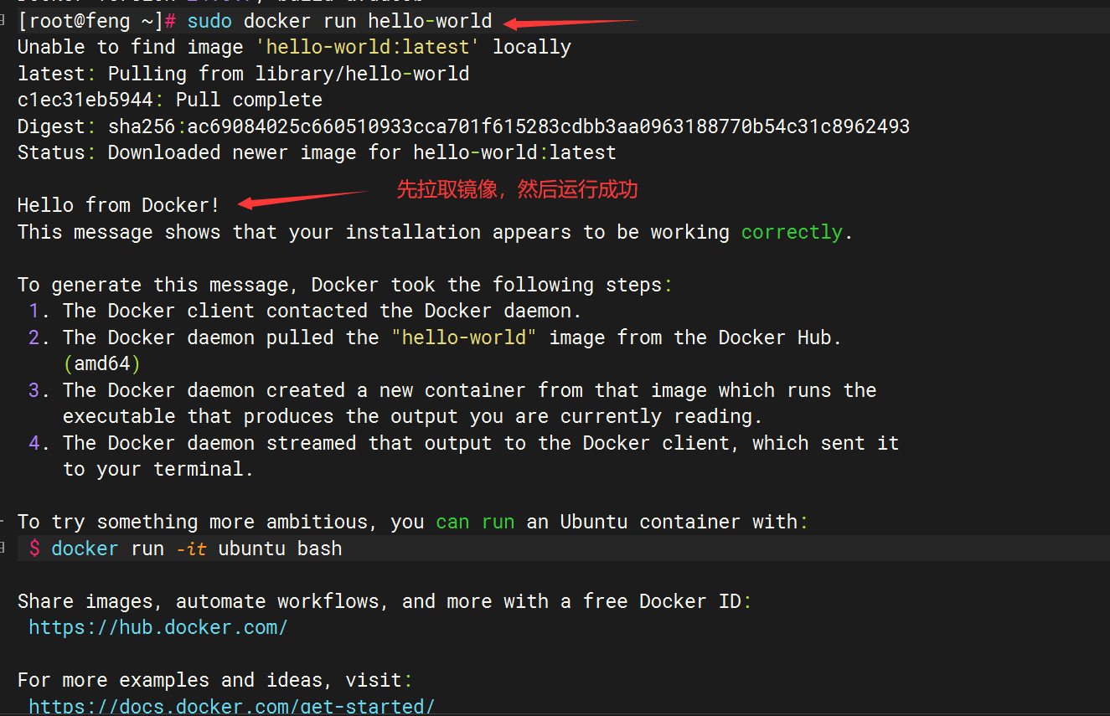Click the word 'Digest' label
Image resolution: width=1110 pixels, height=716 pixels.
[x=51, y=126]
